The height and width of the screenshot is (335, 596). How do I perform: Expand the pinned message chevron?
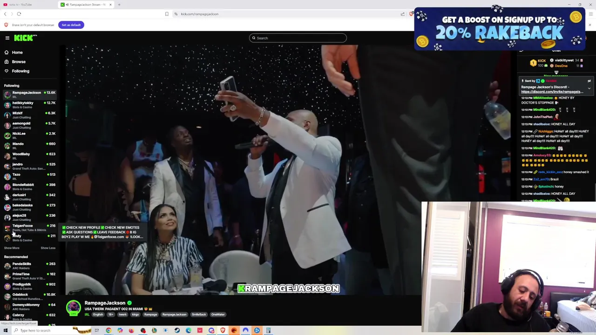[x=589, y=88]
